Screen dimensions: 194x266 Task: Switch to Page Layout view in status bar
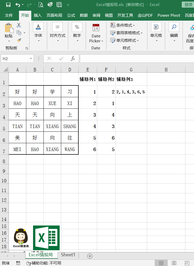coord(174,263)
